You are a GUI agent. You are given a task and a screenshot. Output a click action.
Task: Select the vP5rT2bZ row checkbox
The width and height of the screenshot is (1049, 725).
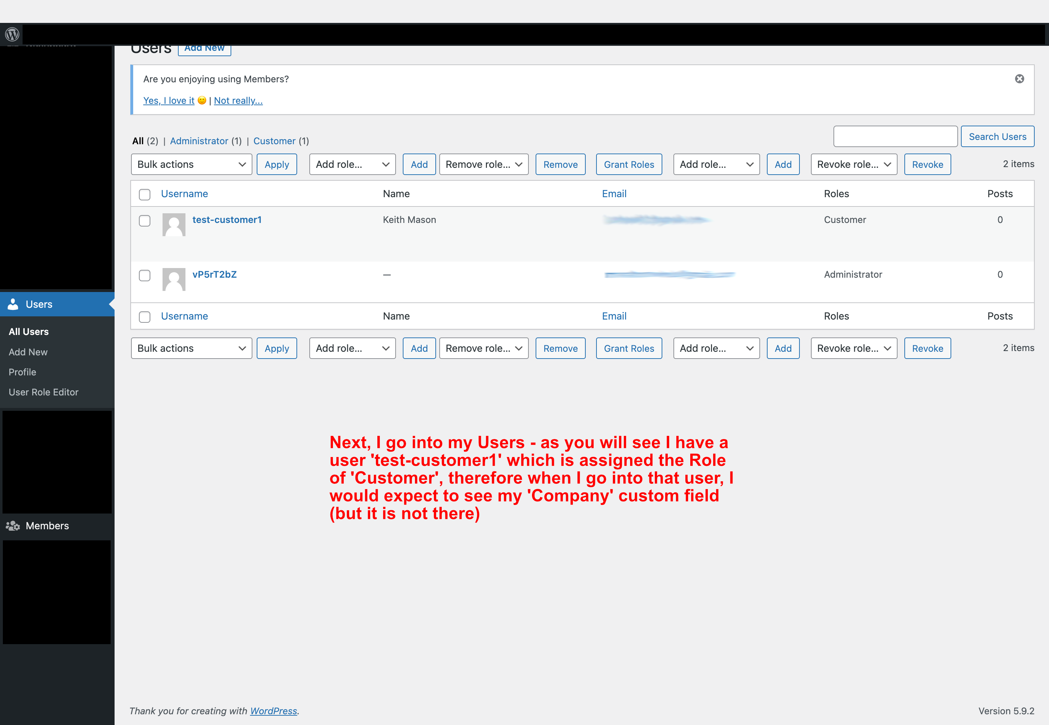[145, 275]
